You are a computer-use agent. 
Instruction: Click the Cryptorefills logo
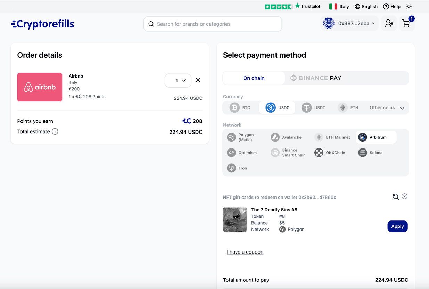tap(42, 24)
